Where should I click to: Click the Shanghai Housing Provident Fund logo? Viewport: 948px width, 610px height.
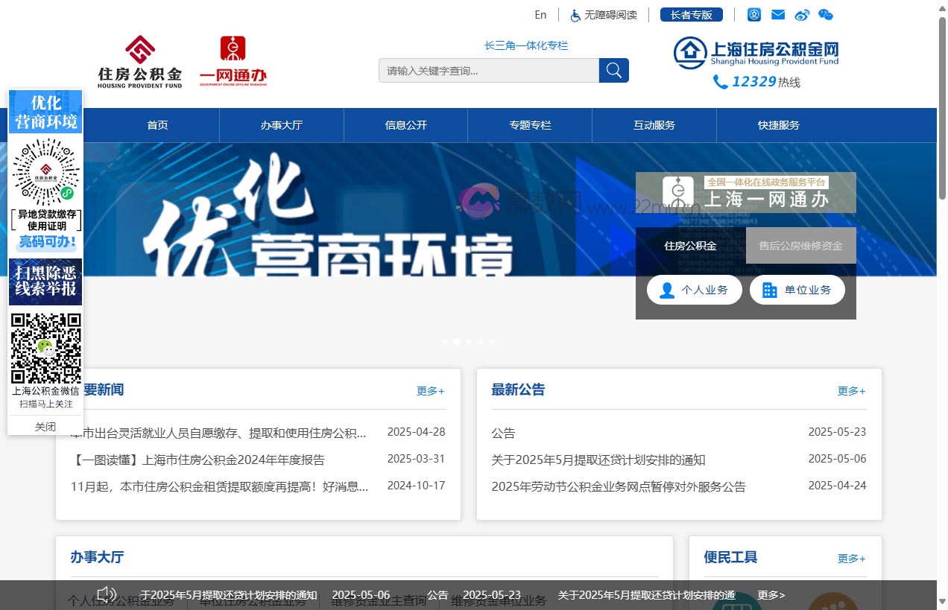[756, 52]
